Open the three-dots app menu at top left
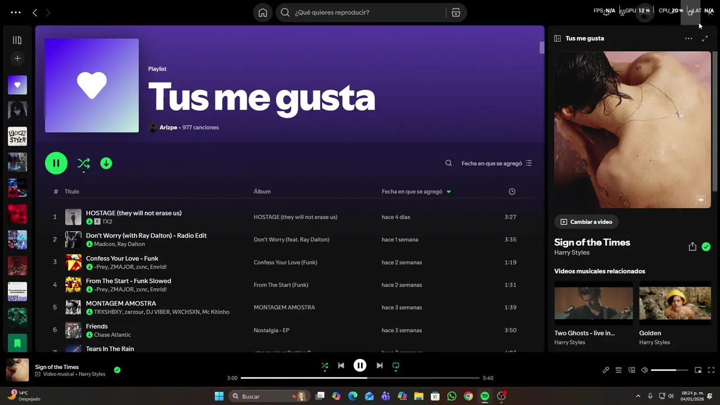The image size is (720, 405). tap(16, 12)
